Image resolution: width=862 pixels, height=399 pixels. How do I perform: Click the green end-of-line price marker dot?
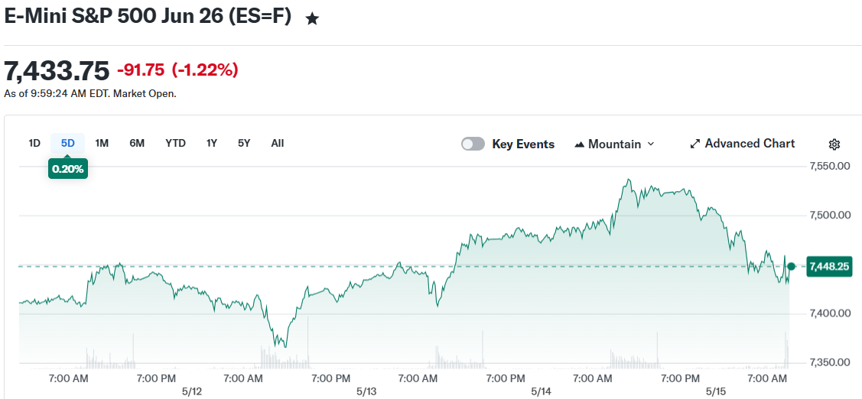point(791,267)
